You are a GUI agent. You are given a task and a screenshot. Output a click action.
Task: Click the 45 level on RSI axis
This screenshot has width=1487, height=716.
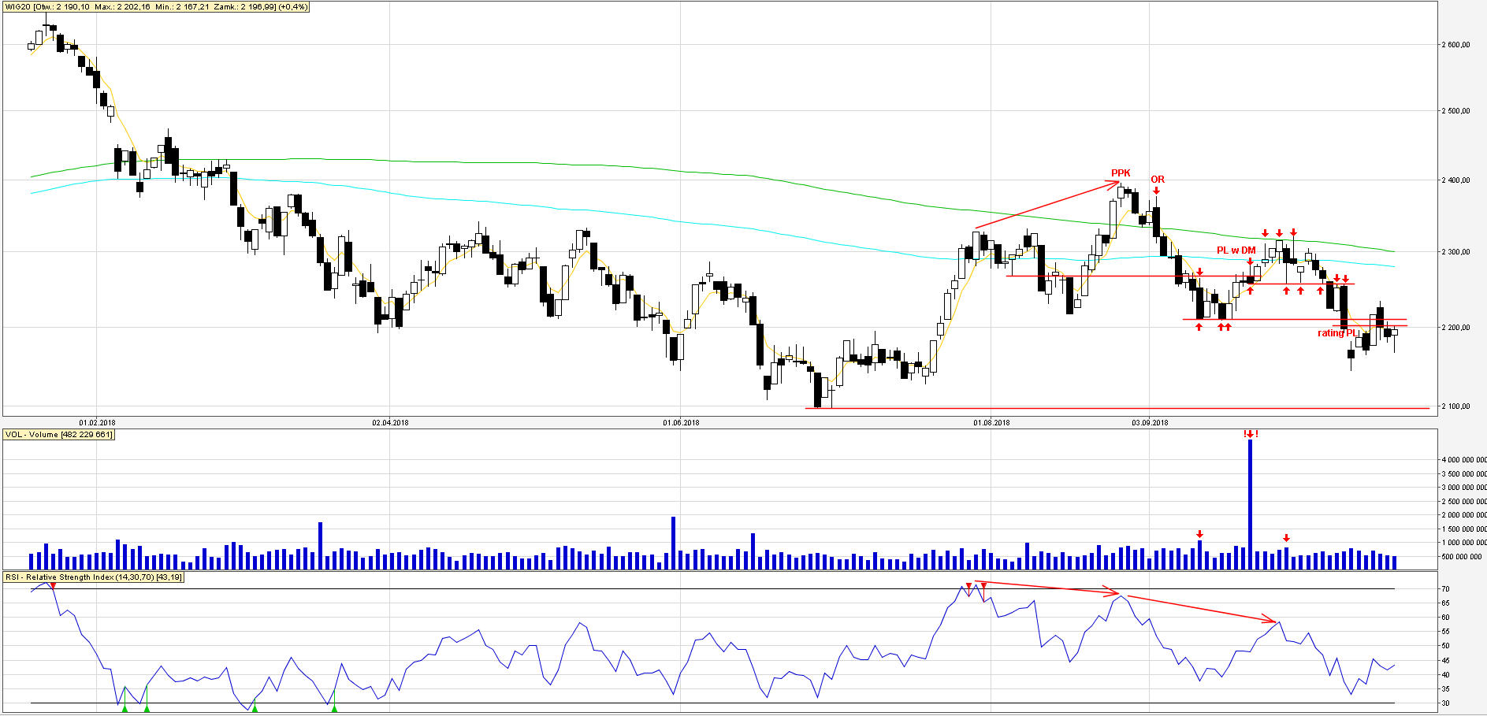[x=1446, y=661]
